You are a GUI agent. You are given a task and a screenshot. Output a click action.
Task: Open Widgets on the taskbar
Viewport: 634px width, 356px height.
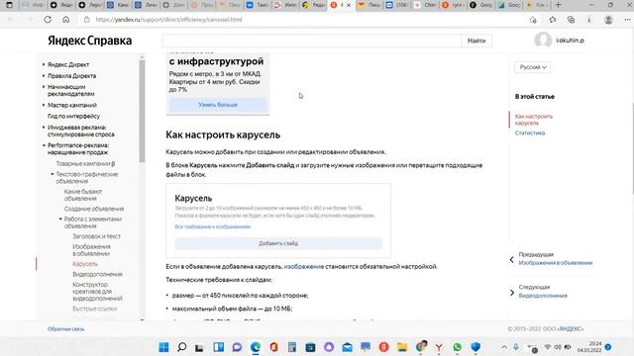(x=218, y=347)
